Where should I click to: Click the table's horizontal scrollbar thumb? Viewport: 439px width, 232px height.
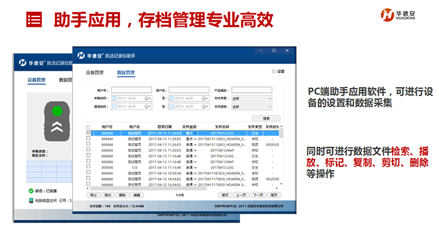click(x=149, y=188)
